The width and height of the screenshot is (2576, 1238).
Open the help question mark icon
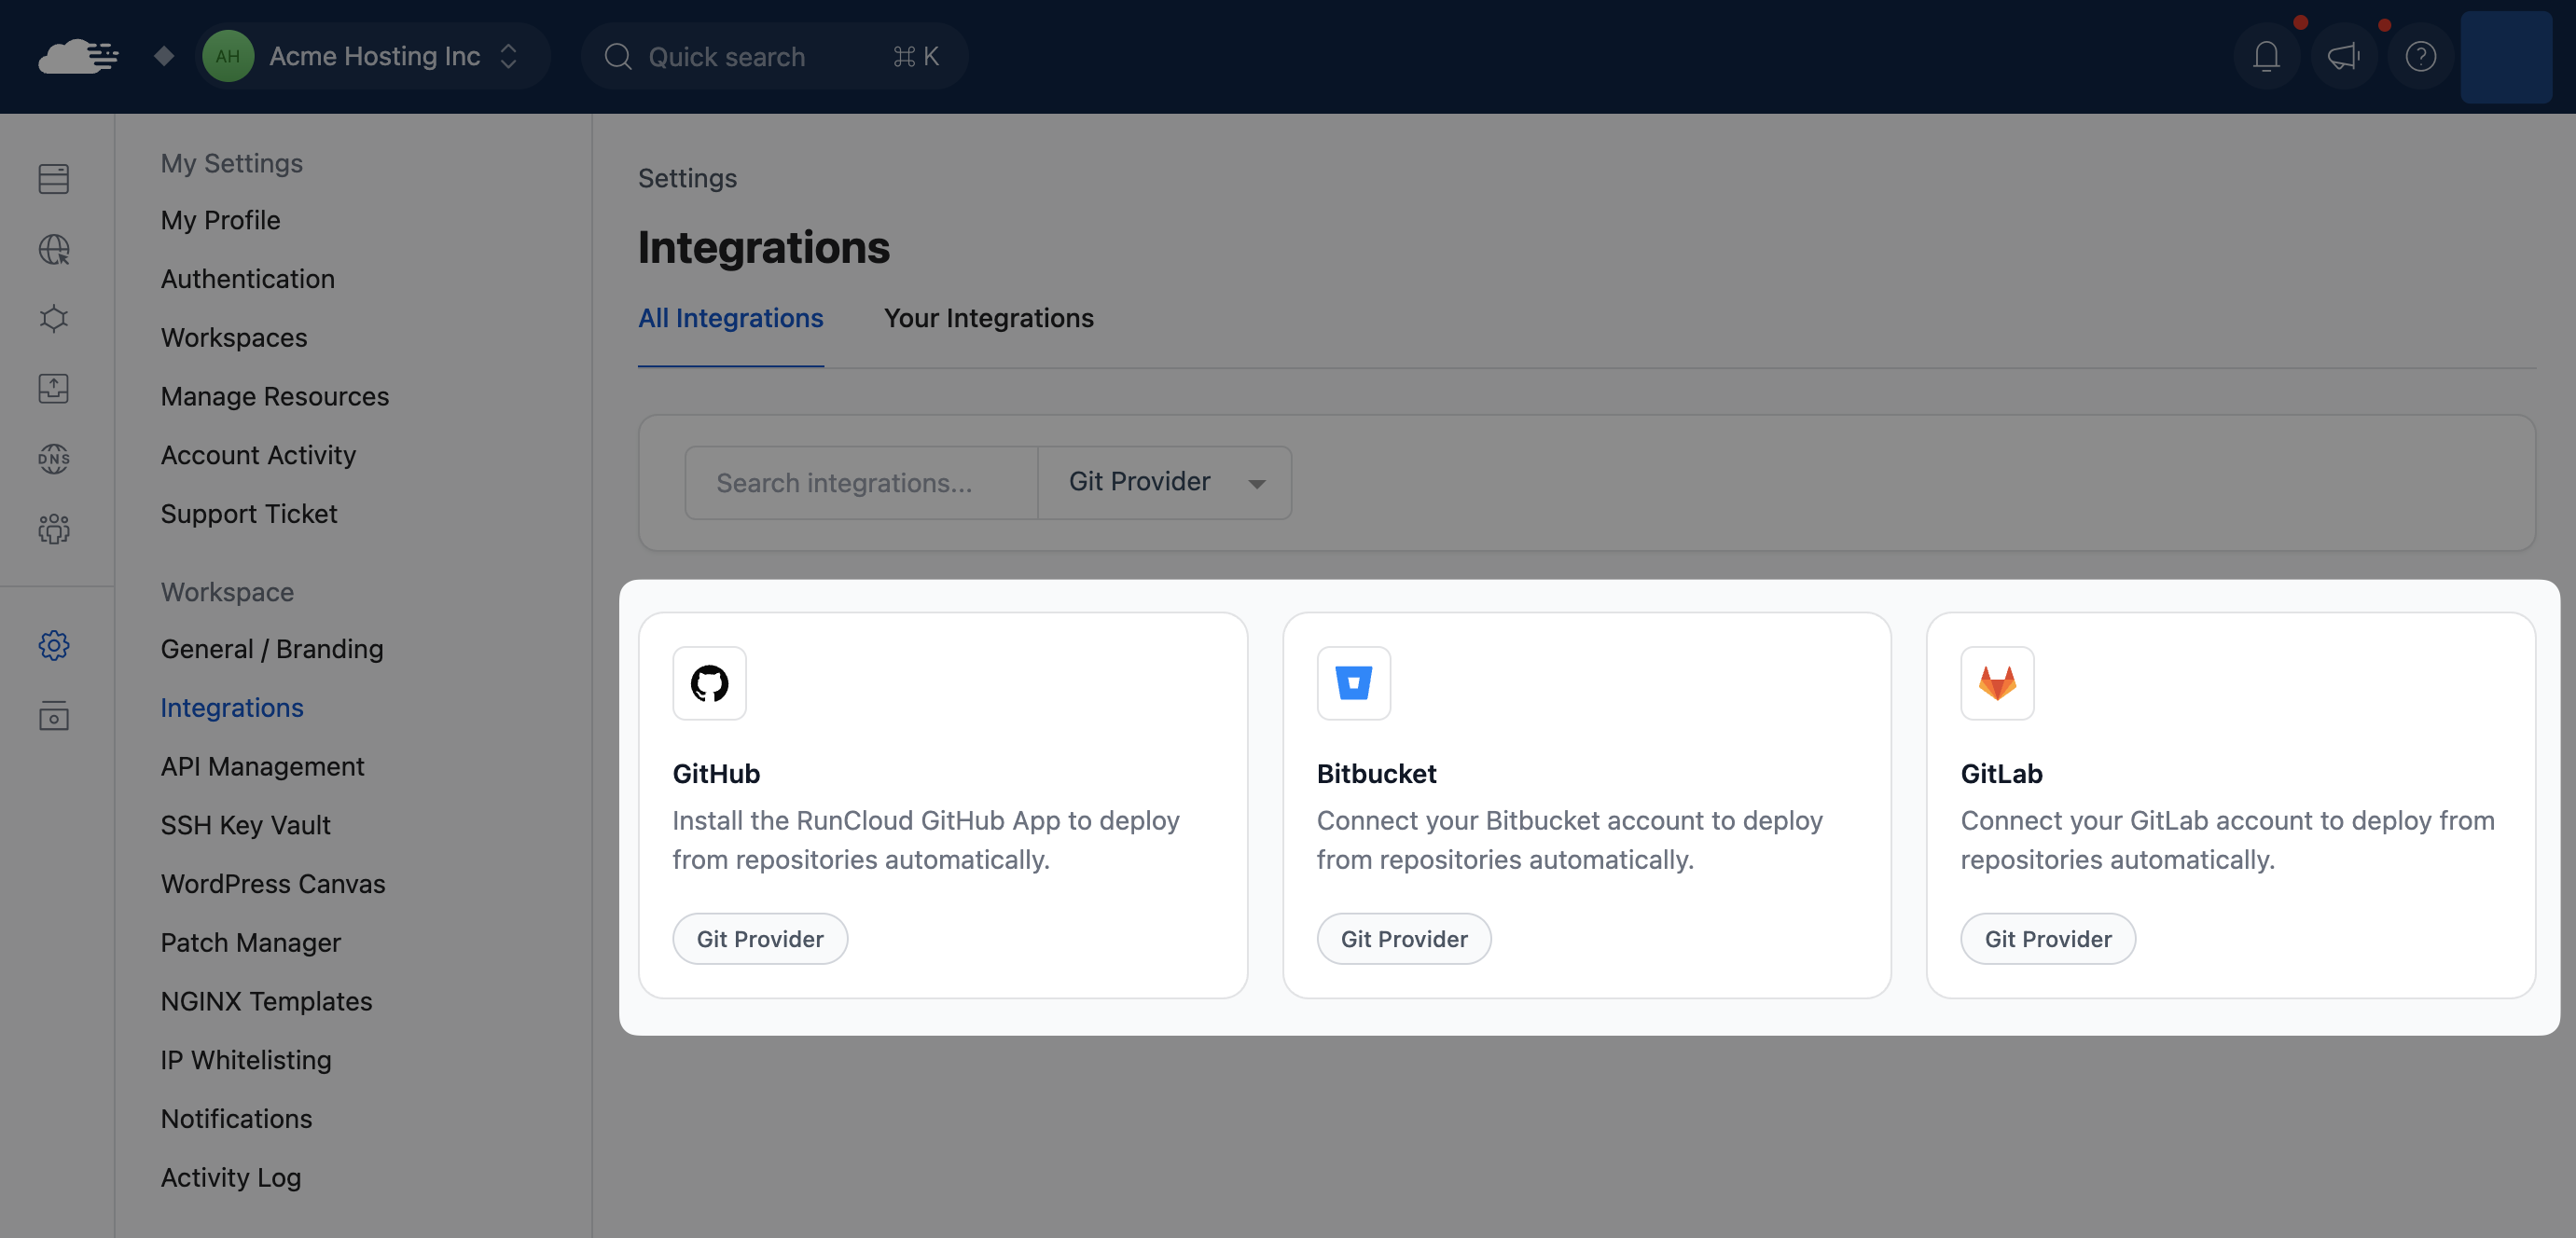pyautogui.click(x=2420, y=57)
